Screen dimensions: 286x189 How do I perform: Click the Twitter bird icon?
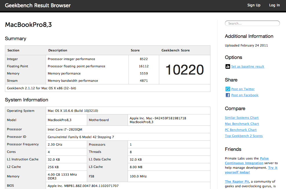coord(228,89)
